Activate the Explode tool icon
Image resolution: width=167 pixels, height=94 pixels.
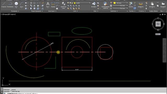click(43, 6)
